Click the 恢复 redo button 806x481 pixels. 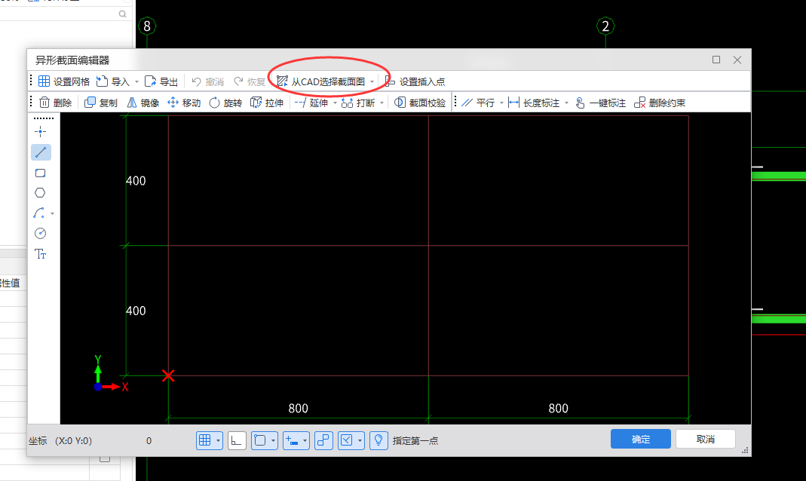click(250, 81)
